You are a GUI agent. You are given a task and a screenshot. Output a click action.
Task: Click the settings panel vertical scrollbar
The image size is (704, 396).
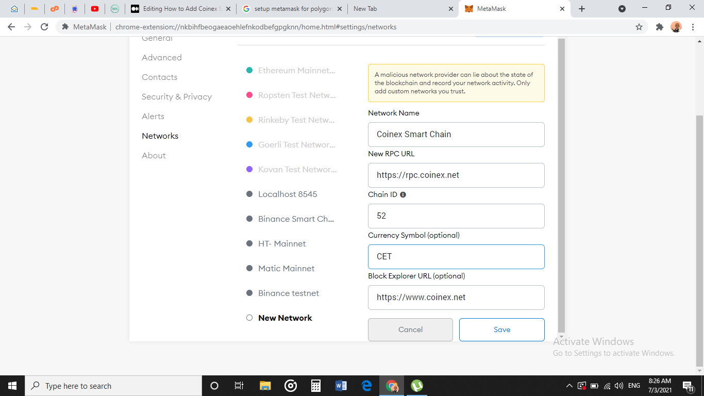pyautogui.click(x=562, y=186)
